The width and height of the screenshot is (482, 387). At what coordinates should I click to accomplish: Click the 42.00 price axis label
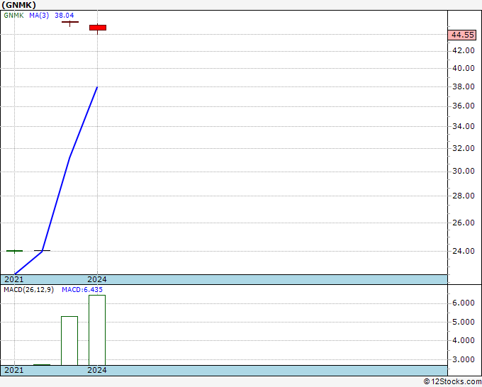[x=464, y=50]
